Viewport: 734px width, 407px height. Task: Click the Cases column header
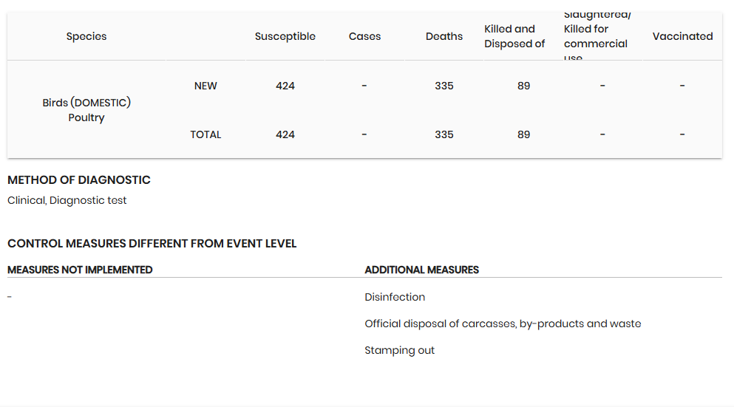pos(364,36)
